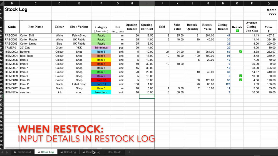
Task: Click the lock icon on Stock Log tab
Action: point(39,152)
